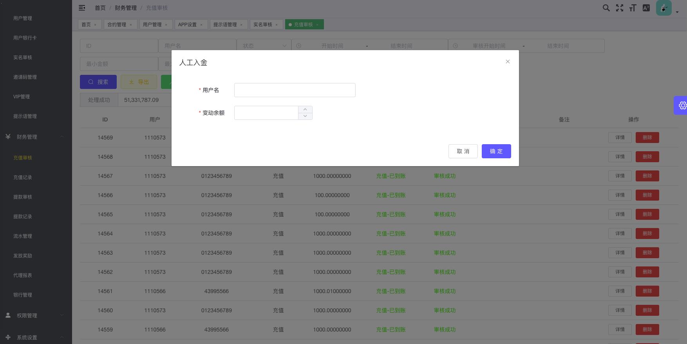This screenshot has width=687, height=344.
Task: Click 详情 for record 14567
Action: coord(620,176)
